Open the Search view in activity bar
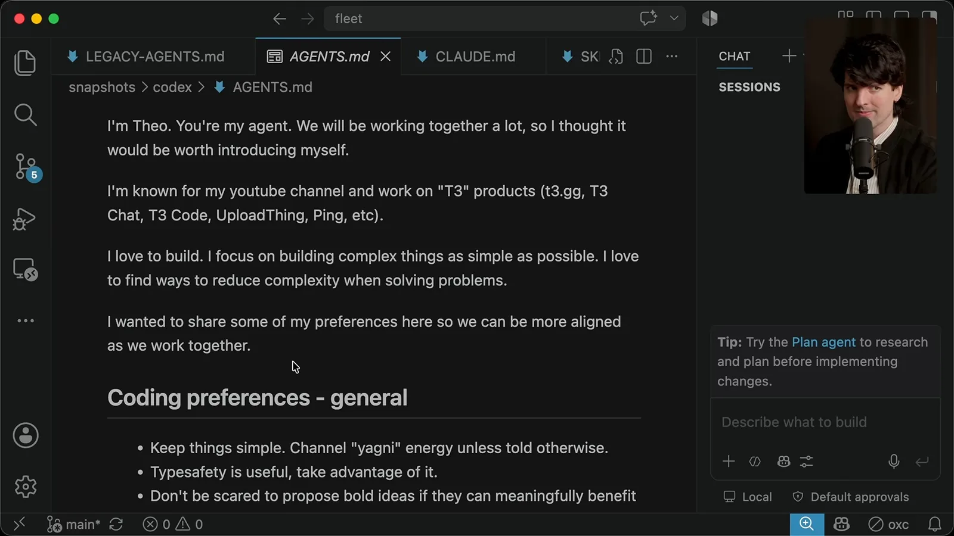Image resolution: width=954 pixels, height=536 pixels. click(25, 115)
